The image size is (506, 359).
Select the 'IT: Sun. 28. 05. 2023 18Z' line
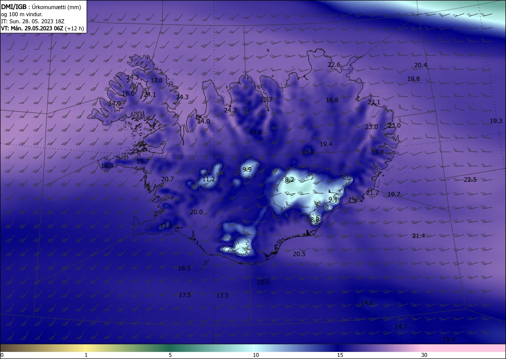(32, 21)
